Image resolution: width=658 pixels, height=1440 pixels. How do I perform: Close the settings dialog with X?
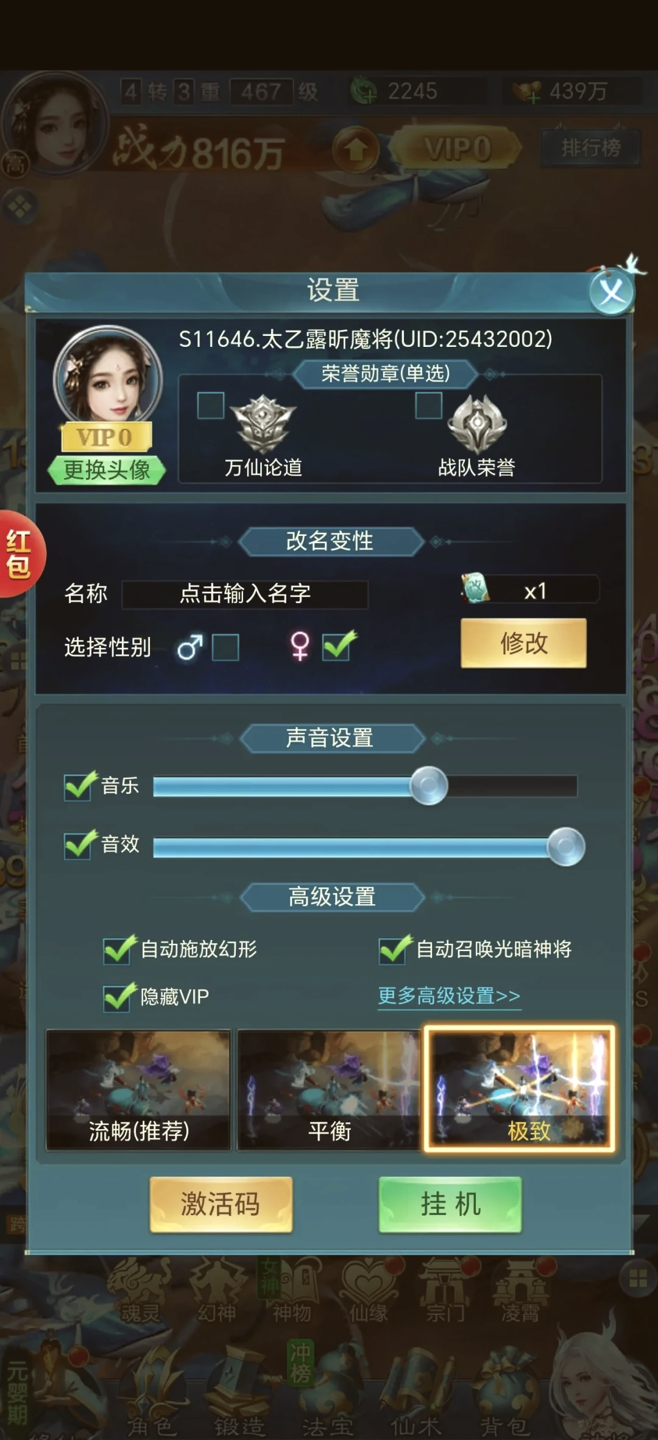(x=612, y=292)
